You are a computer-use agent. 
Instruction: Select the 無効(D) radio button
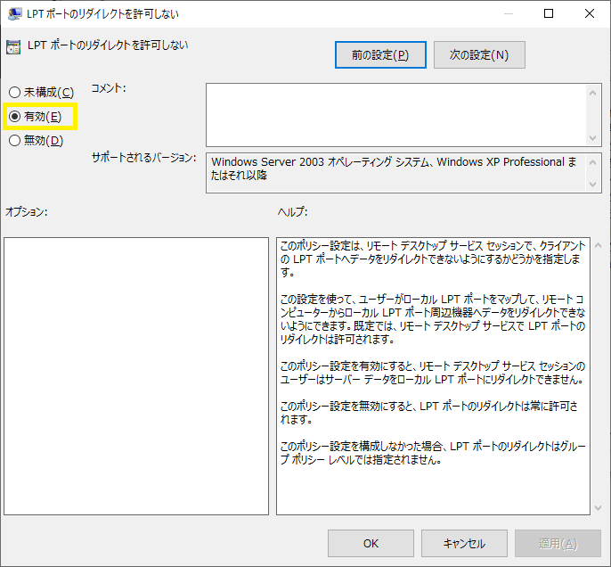[x=37, y=140]
